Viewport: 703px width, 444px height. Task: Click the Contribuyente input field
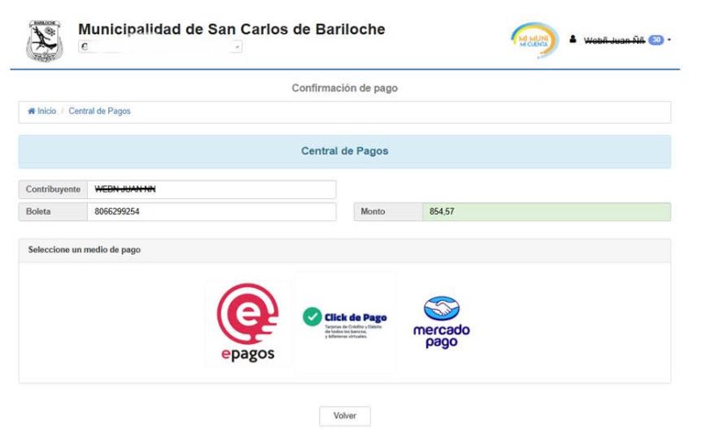(212, 190)
